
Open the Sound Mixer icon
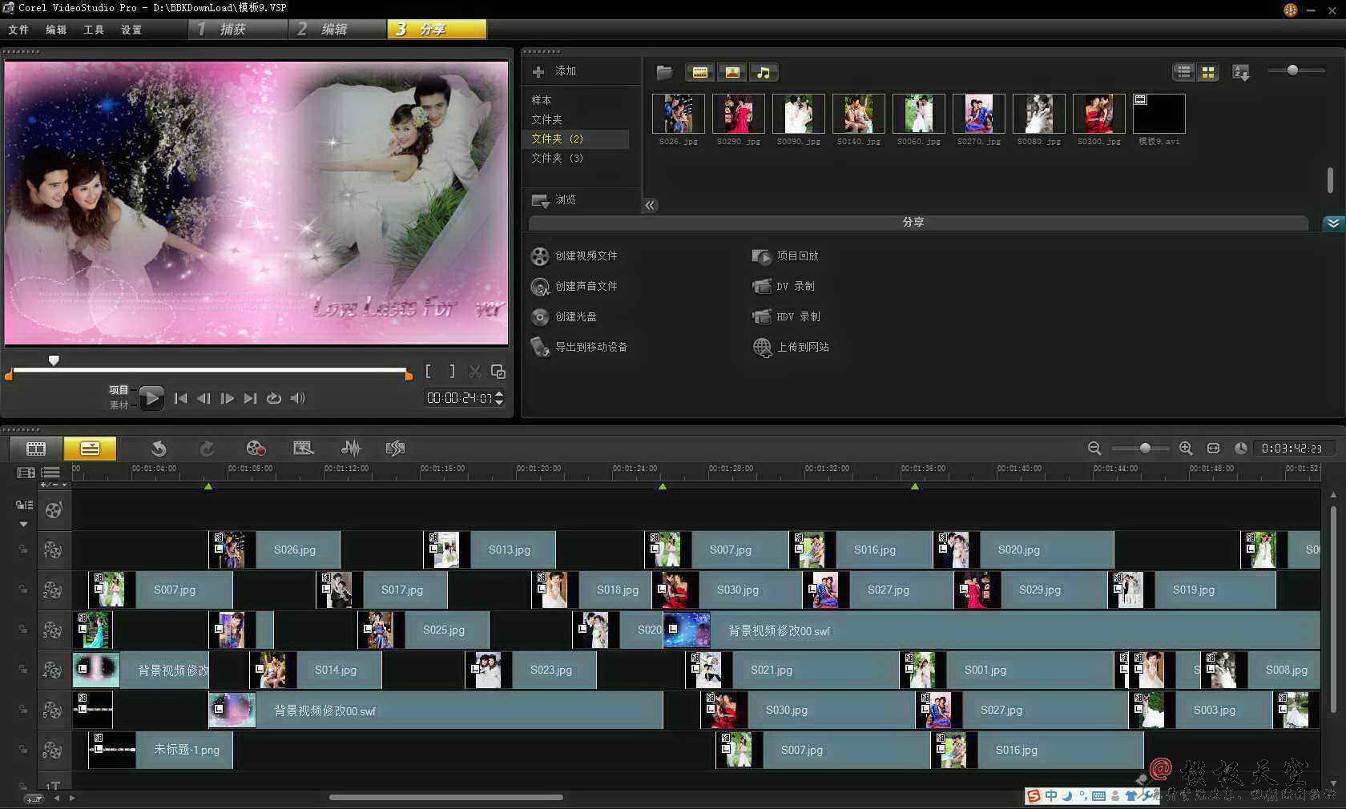(351, 449)
